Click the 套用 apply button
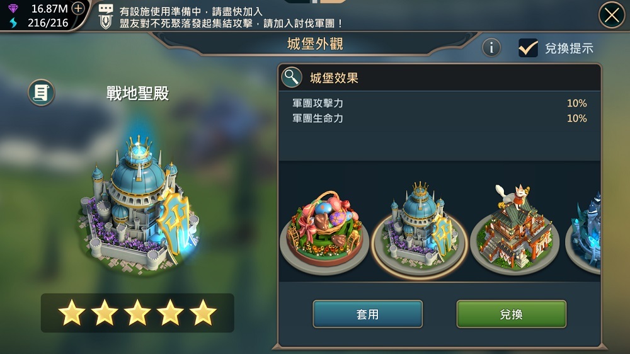Screen dimensions: 630x354 [368, 314]
